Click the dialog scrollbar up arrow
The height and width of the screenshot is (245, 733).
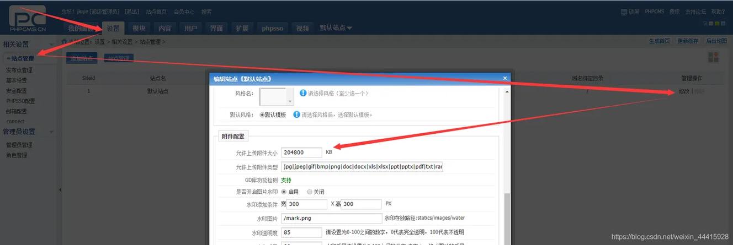click(507, 92)
